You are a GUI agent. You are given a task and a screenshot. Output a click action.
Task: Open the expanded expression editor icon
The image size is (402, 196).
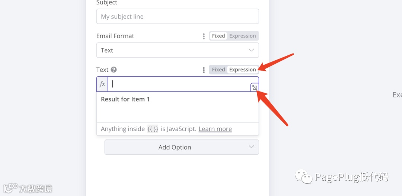click(254, 87)
